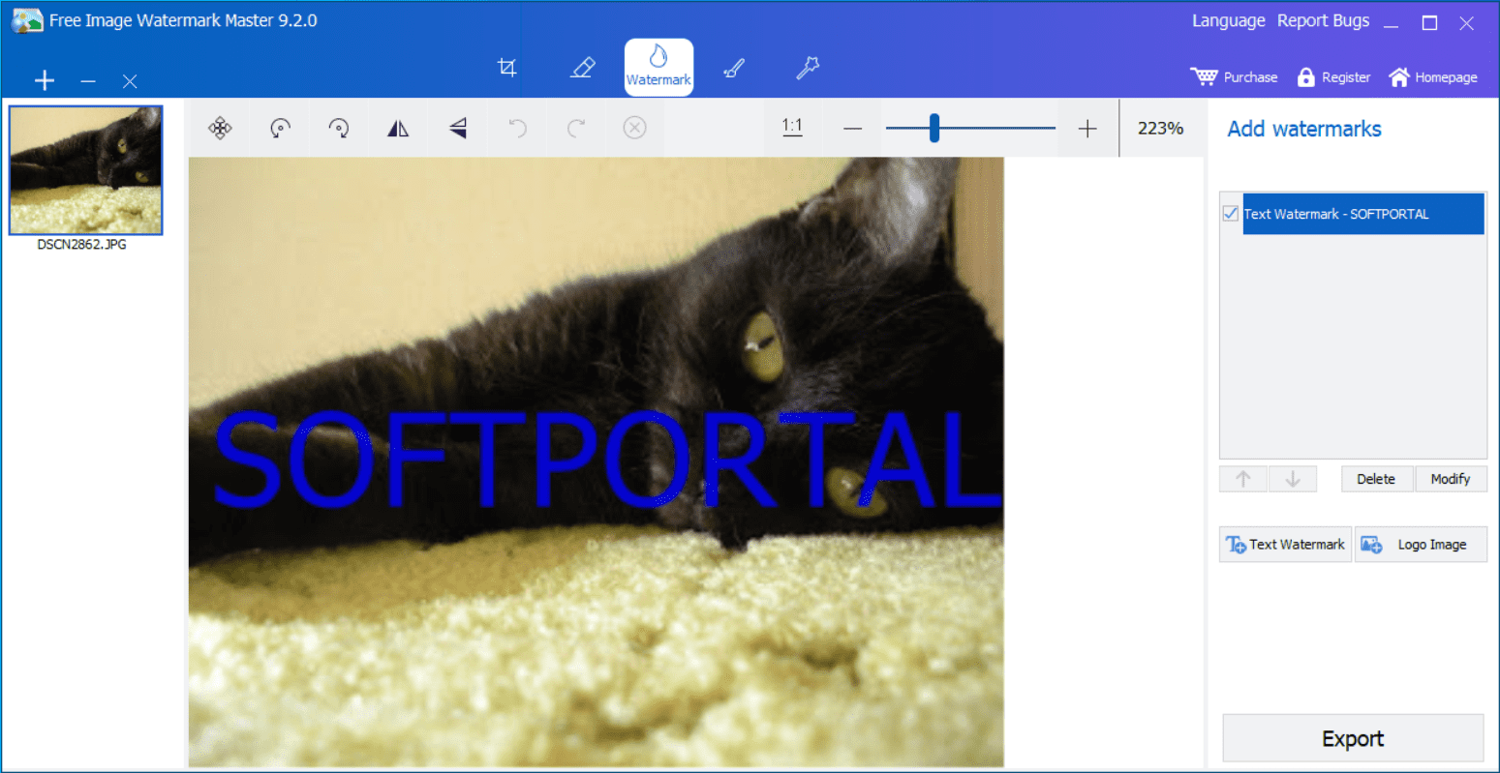Select the DSCN2862.JPG thumbnail
The height and width of the screenshot is (773, 1500).
[x=85, y=170]
